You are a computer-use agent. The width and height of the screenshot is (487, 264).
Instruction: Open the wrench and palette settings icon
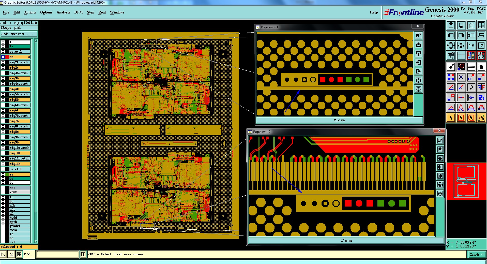point(451,56)
